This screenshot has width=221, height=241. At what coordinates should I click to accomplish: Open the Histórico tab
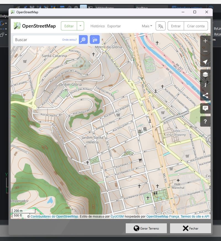click(98, 26)
